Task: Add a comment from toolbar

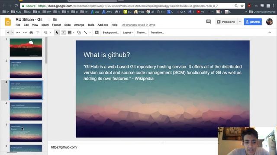Action: click(97, 33)
